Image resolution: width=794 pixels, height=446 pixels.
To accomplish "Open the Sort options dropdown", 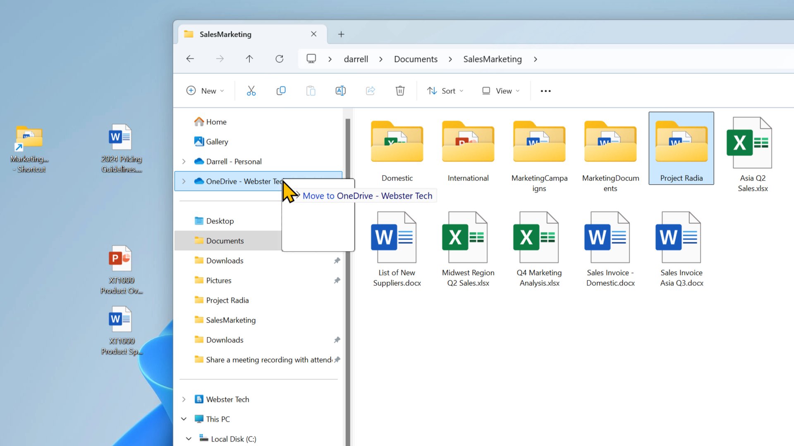I will [445, 90].
